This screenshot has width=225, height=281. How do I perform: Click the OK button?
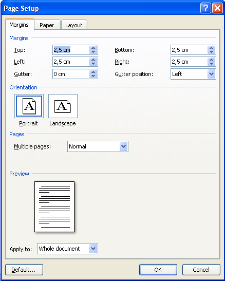click(x=158, y=270)
